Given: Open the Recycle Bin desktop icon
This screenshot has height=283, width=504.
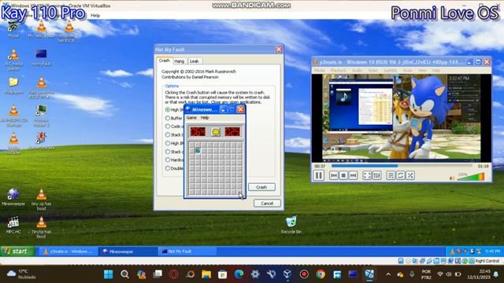Looking at the screenshot, I should [x=291, y=225].
